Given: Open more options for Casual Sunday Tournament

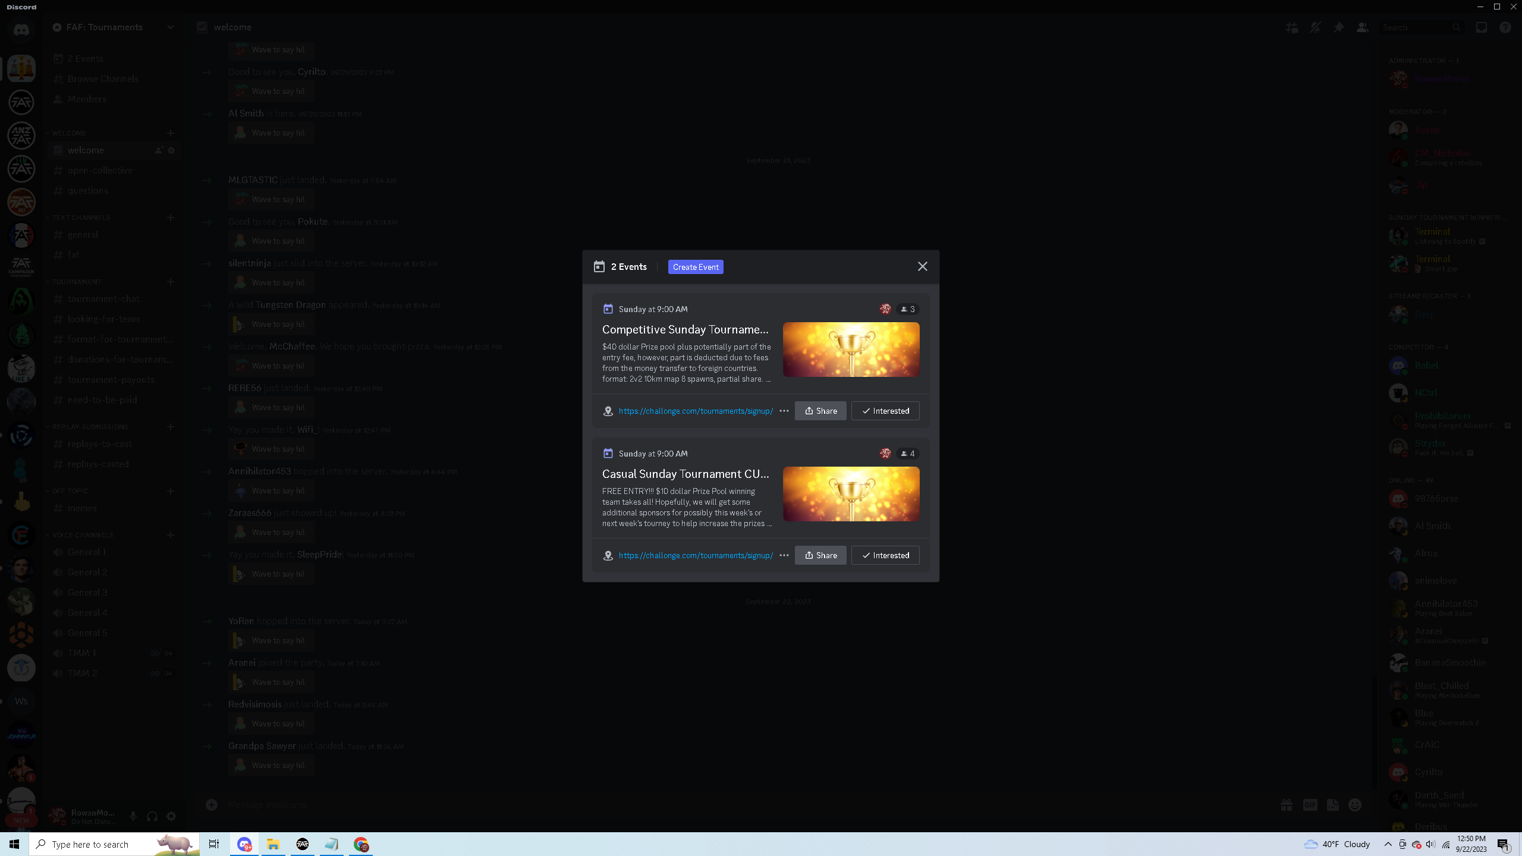Looking at the screenshot, I should click(784, 555).
